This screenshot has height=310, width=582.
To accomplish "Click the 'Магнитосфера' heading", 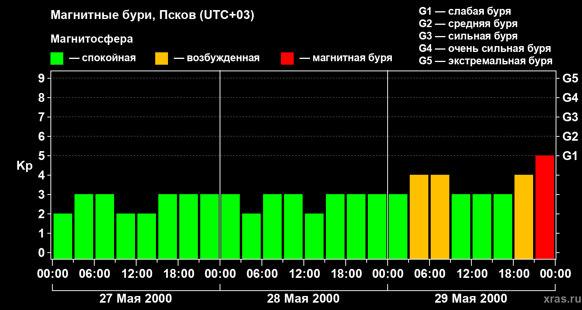I will click(x=92, y=39).
